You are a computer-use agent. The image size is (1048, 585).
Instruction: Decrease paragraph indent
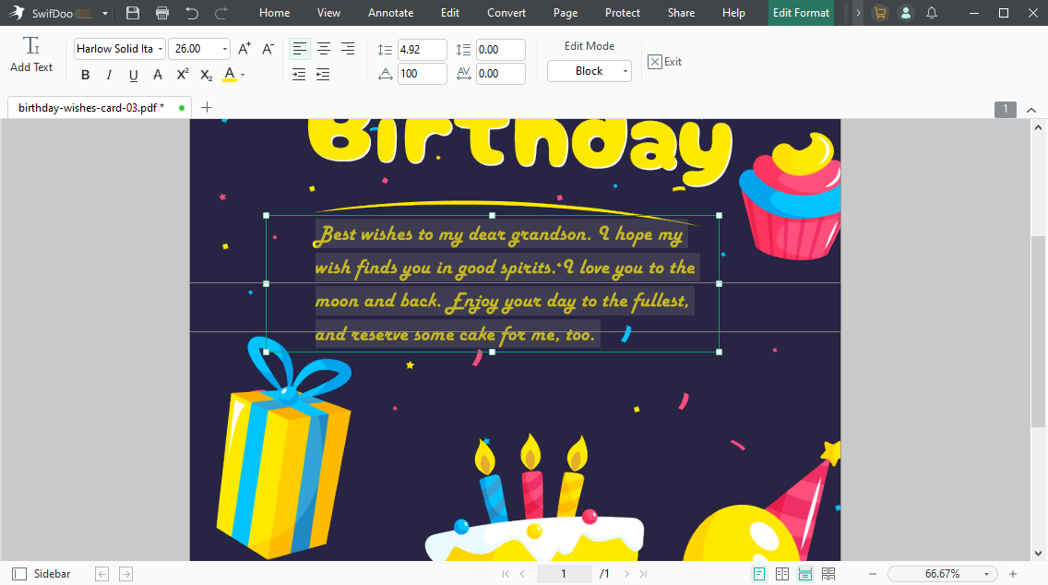[323, 74]
